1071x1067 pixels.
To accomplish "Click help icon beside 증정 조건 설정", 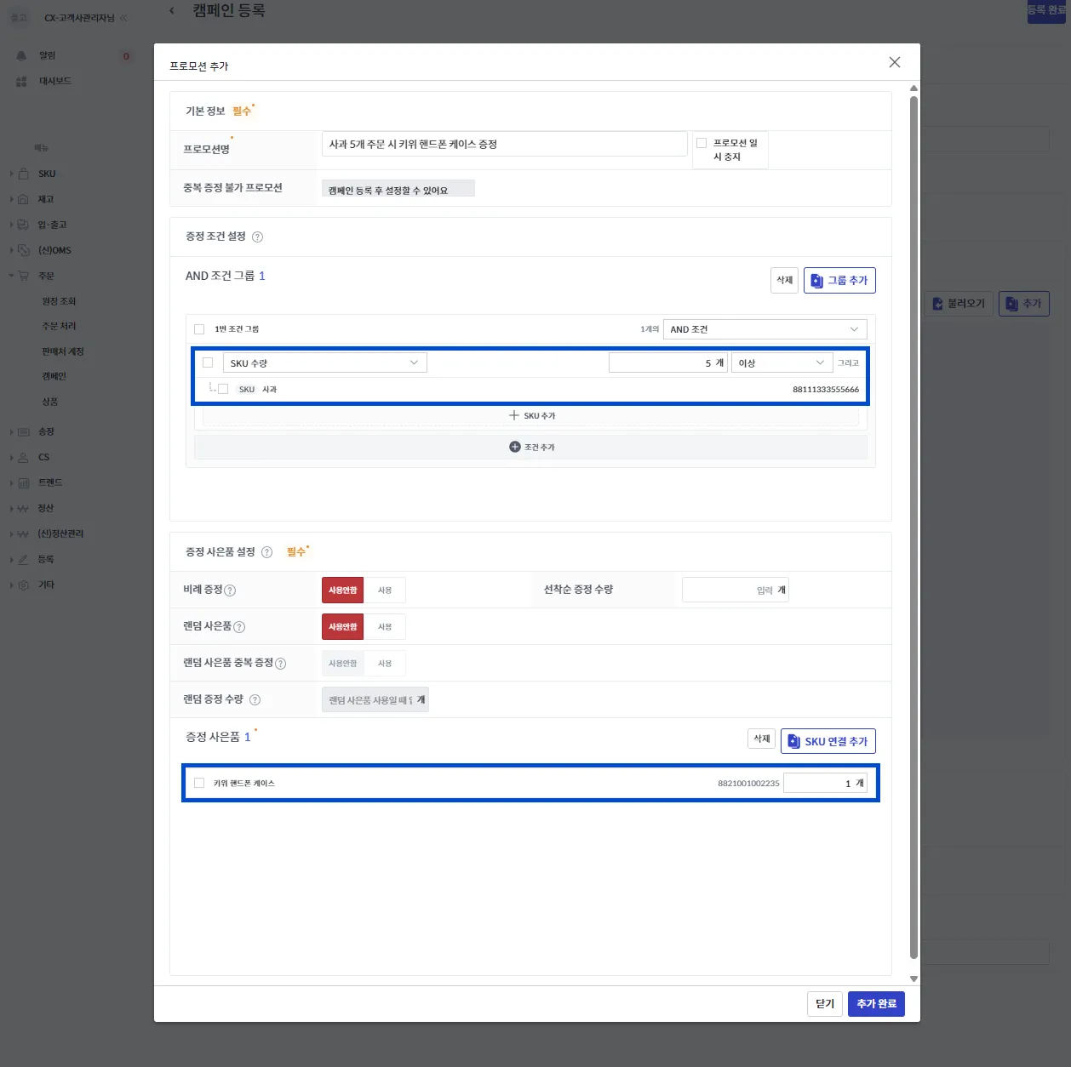I will [257, 237].
